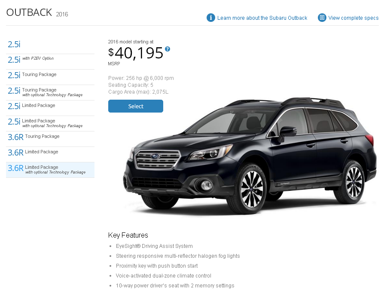Click the OUTBACK 2016 heading
This screenshot has height=296, width=390.
(x=37, y=12)
